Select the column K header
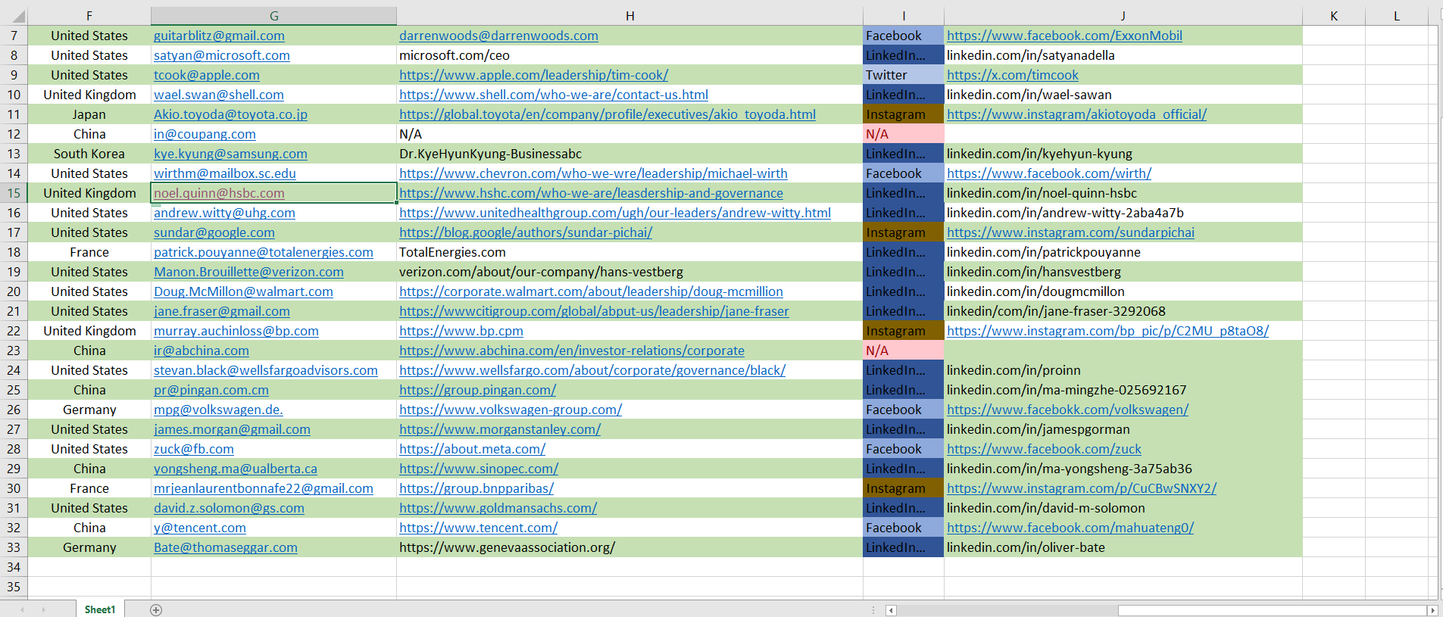 tap(1334, 16)
